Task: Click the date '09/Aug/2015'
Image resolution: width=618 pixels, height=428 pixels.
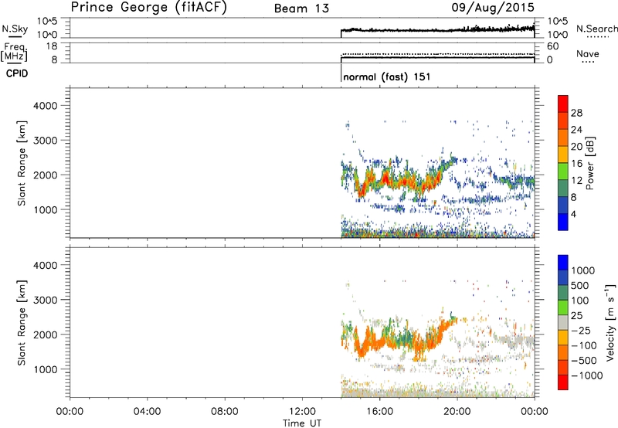Action: click(x=493, y=8)
